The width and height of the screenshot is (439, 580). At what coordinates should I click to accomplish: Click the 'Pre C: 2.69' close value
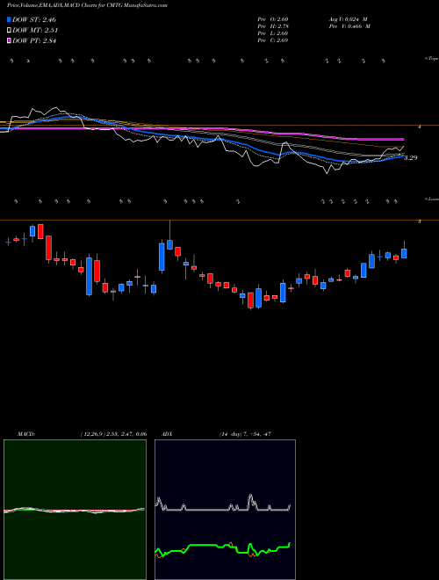(x=273, y=40)
